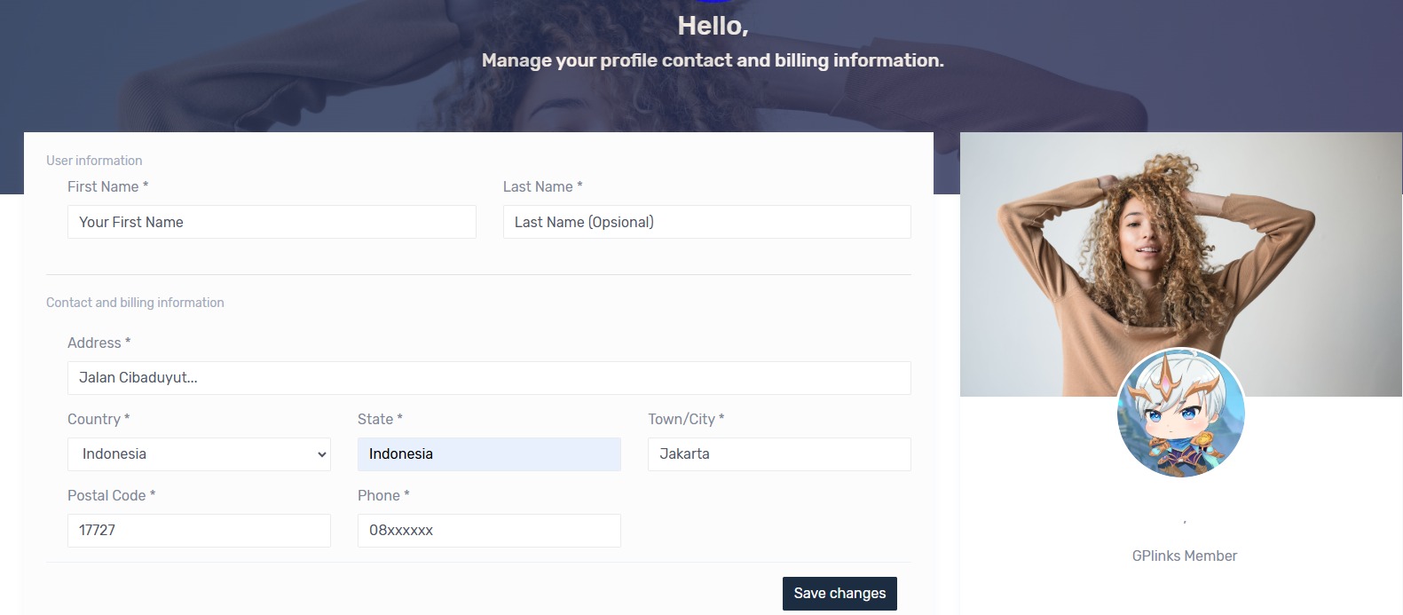Screen dimensions: 1403x615
Task: Click the Last Name (Opsional) field
Action: tap(706, 222)
